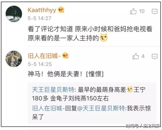Image resolution: width=162 pixels, height=130 pixels.
Task: Open 天王巨星贝斯特 username in first reply
Action: point(53,89)
